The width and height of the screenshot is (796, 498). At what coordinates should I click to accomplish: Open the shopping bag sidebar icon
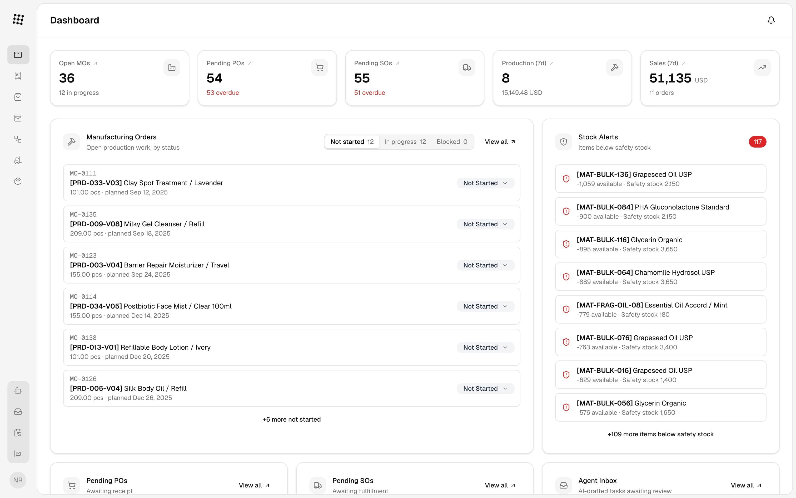(x=18, y=97)
